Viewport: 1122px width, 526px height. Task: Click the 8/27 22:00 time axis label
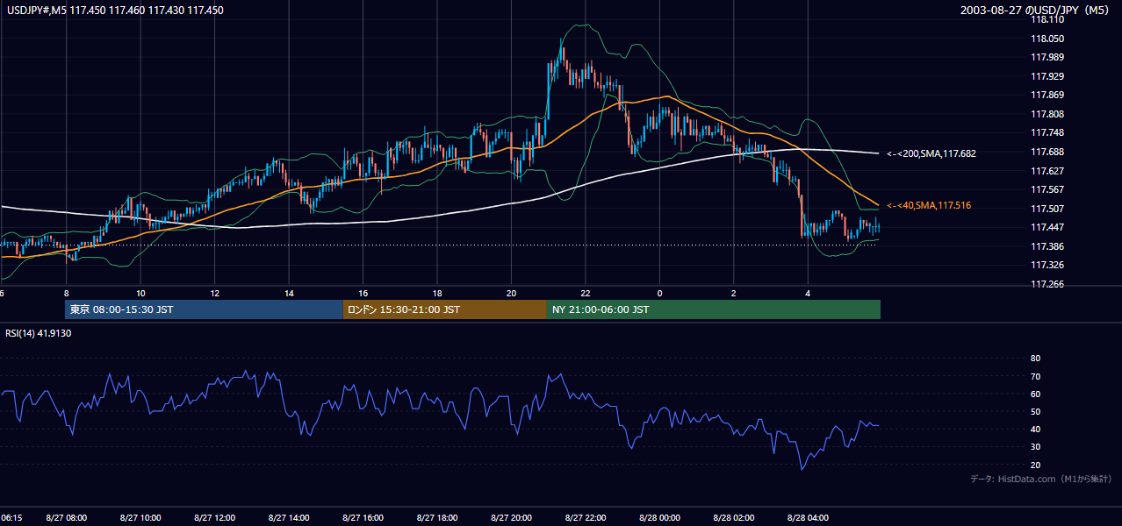pos(586,517)
